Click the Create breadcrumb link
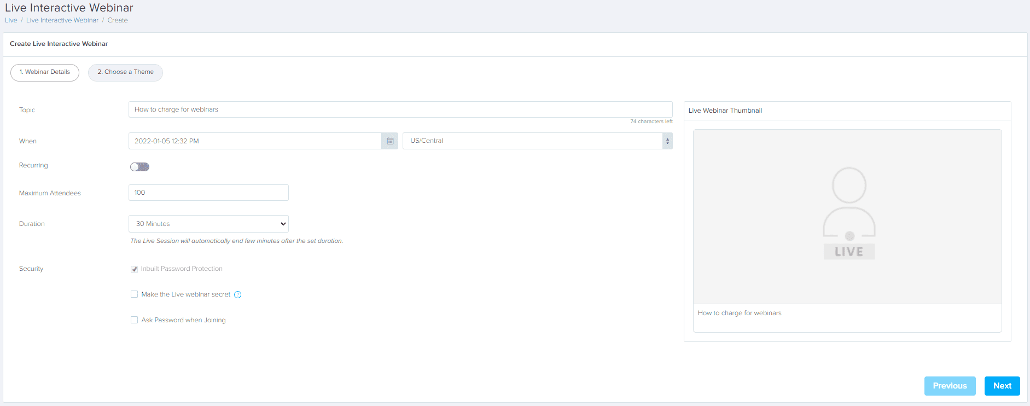The height and width of the screenshot is (406, 1030). click(118, 20)
